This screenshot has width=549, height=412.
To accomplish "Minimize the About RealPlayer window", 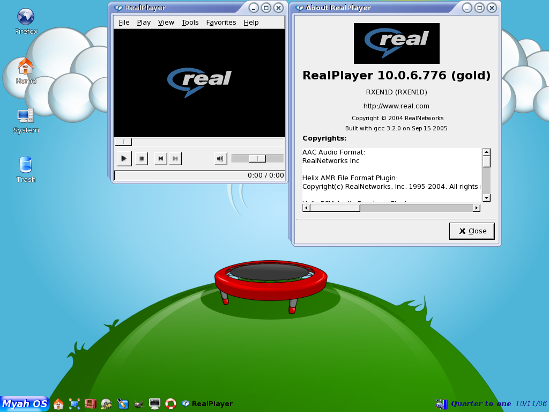I will point(467,8).
